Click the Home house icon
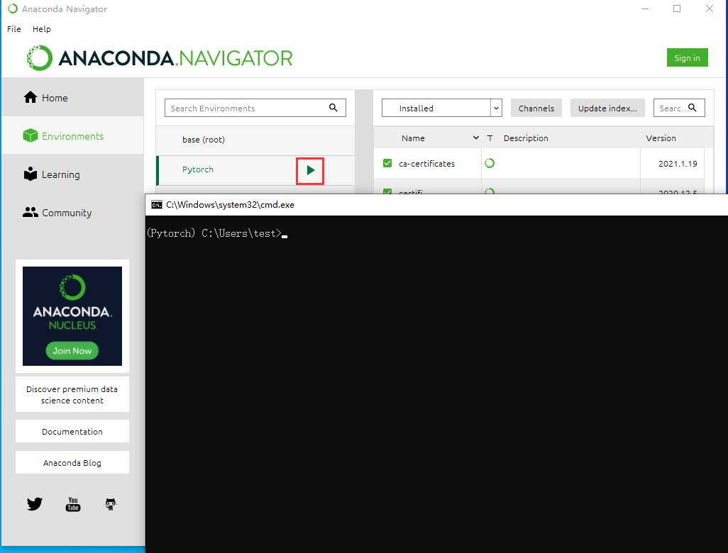This screenshot has height=553, width=728. click(x=31, y=97)
